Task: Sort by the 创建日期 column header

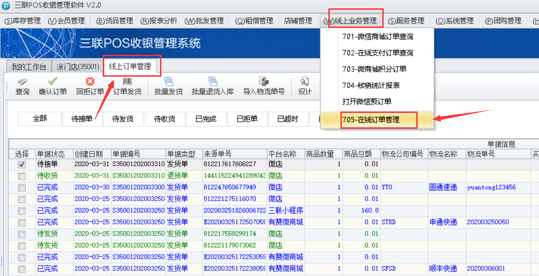Action: [x=92, y=154]
